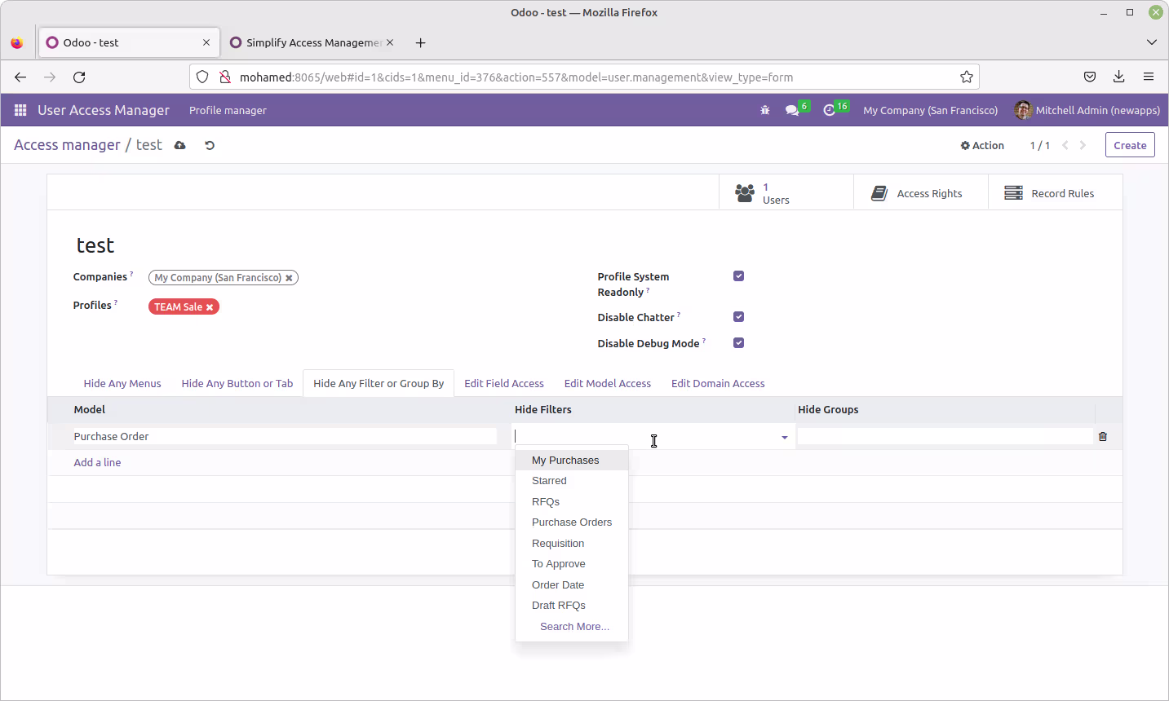Image resolution: width=1169 pixels, height=701 pixels.
Task: Expand the Hide Filters dropdown arrow
Action: (x=785, y=438)
